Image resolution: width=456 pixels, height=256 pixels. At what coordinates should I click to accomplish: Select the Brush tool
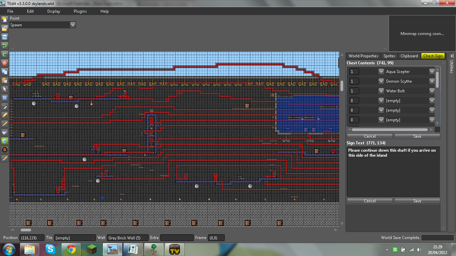pos(5,124)
